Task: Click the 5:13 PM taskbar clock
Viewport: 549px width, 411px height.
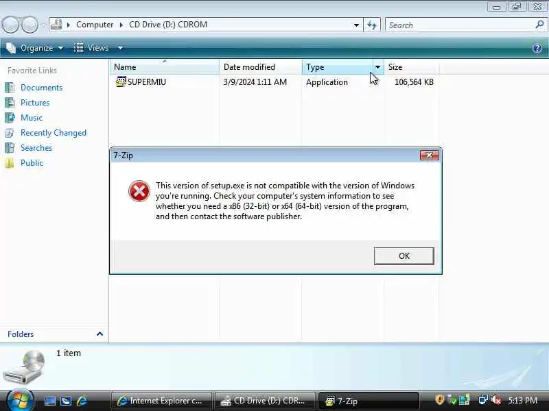Action: 522,401
